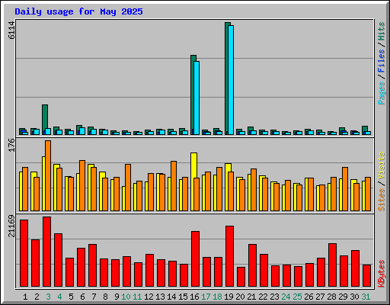The height and width of the screenshot is (305, 390).
Task: Click day label 19 on x-axis
Action: [x=229, y=297]
